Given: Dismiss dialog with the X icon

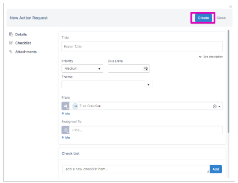Looking at the screenshot, I should coord(231,6).
